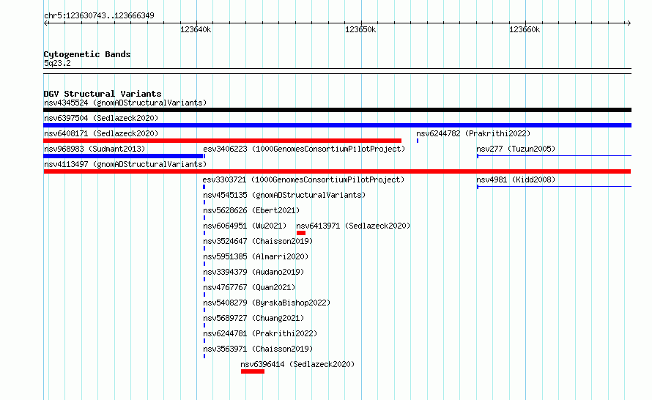This screenshot has width=652, height=400.
Task: Open nsv3394379 (Audano2019) label
Action: (253, 272)
